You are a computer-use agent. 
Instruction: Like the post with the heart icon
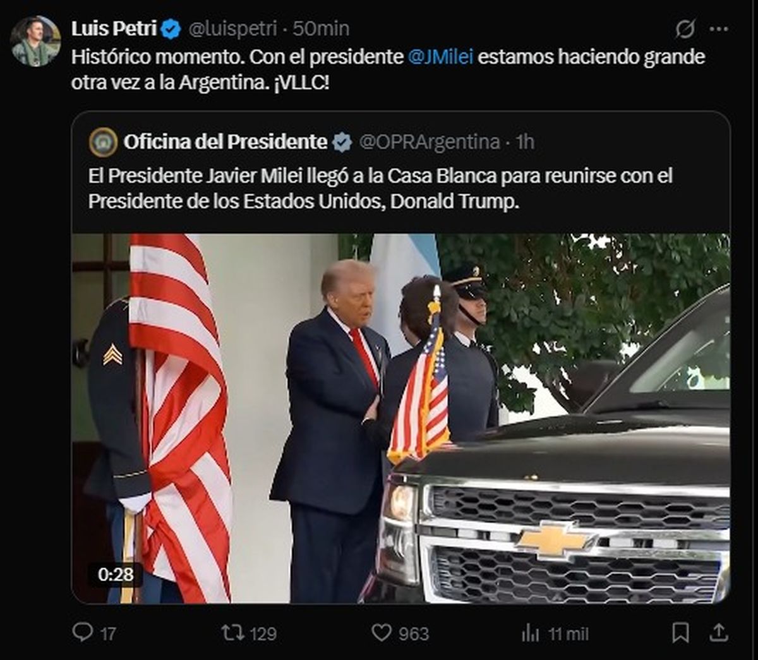(x=381, y=632)
